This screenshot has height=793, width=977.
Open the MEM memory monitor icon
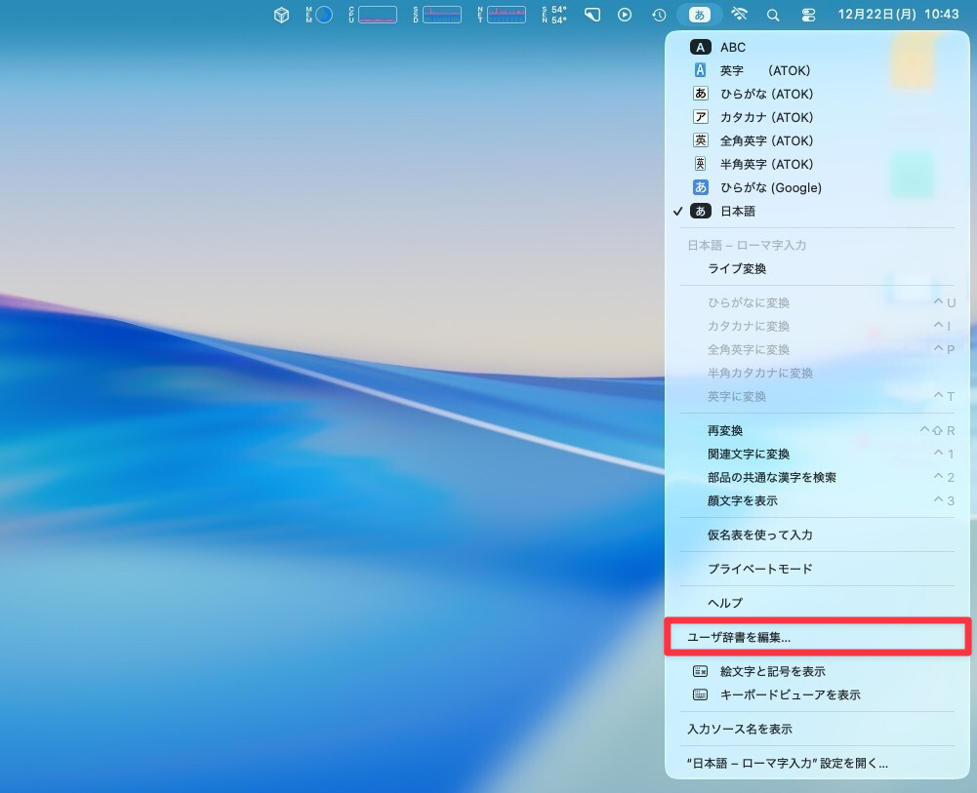319,15
